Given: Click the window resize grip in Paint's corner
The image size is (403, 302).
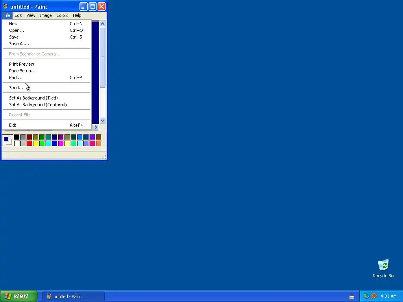Looking at the screenshot, I should (x=104, y=157).
